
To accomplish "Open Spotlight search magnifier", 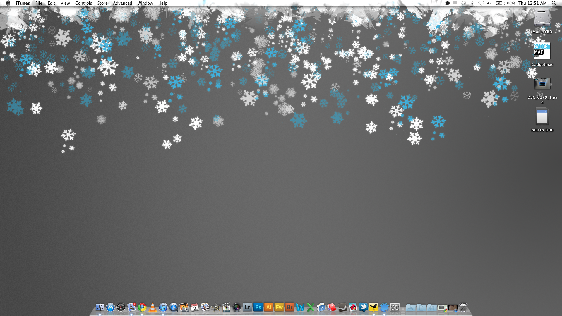I will 554,3.
